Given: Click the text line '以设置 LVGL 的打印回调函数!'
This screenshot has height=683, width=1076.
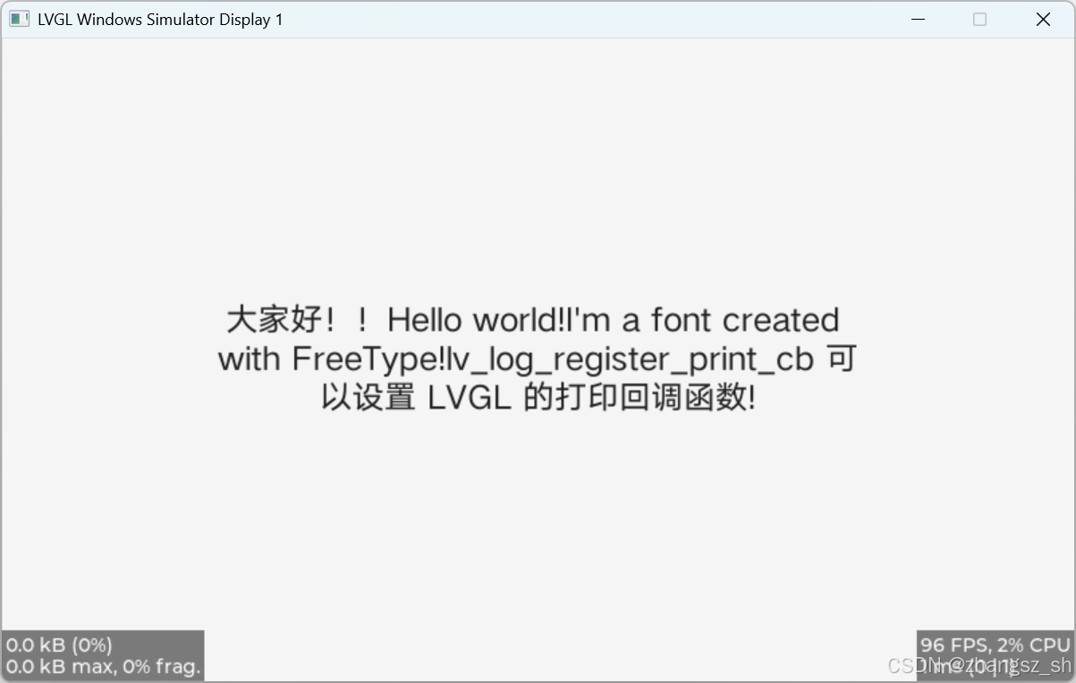Looking at the screenshot, I should (x=538, y=398).
